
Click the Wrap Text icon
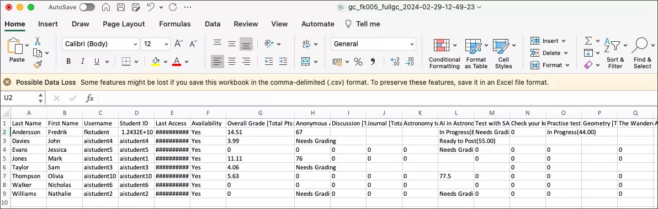click(x=306, y=43)
